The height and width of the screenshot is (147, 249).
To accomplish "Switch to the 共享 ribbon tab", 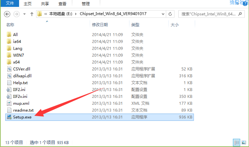I will 45,4.
